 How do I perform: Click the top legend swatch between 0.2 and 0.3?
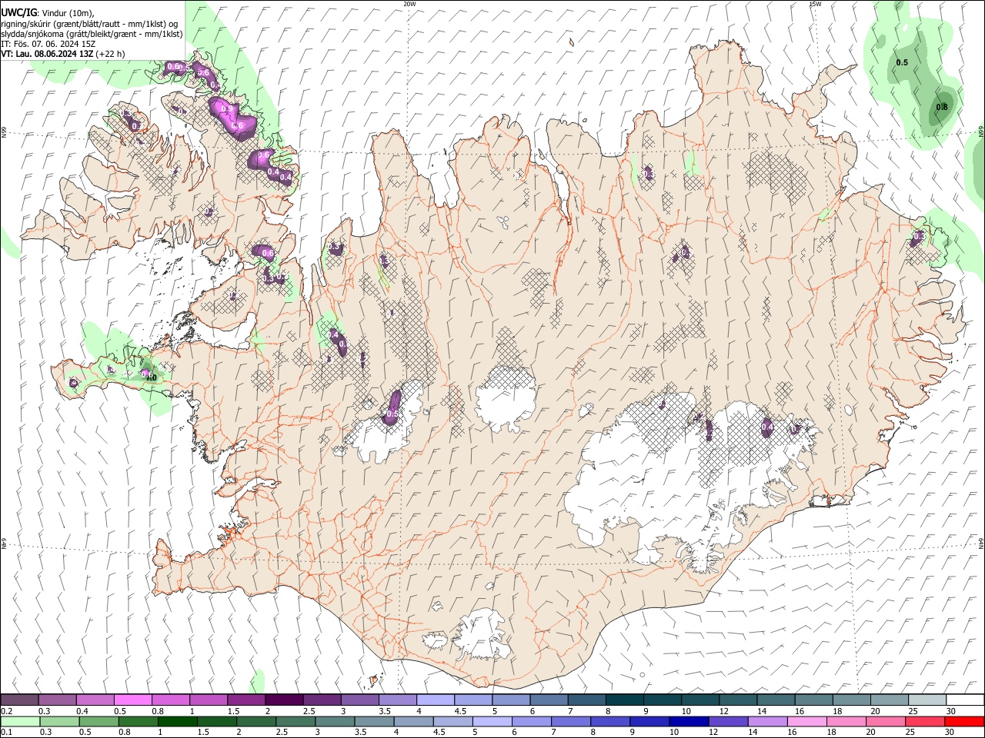click(x=19, y=700)
